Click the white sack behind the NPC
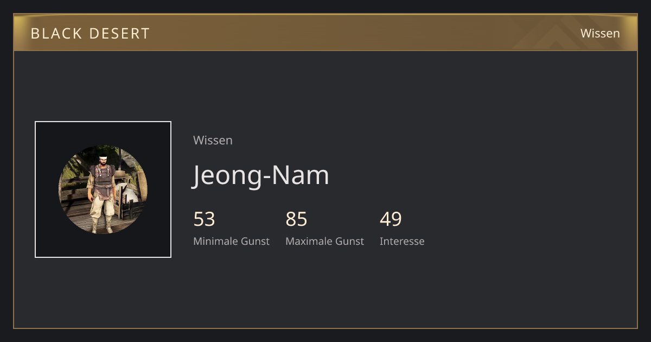The width and height of the screenshot is (651, 342). pos(128,194)
